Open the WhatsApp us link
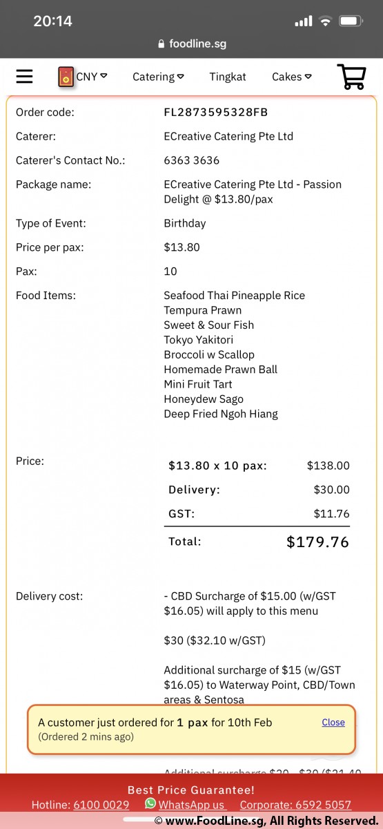383x829 pixels. [192, 805]
